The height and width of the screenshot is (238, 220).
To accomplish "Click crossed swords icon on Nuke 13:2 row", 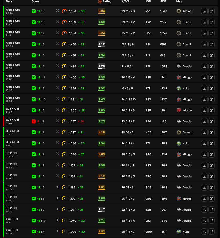I will [58, 88].
